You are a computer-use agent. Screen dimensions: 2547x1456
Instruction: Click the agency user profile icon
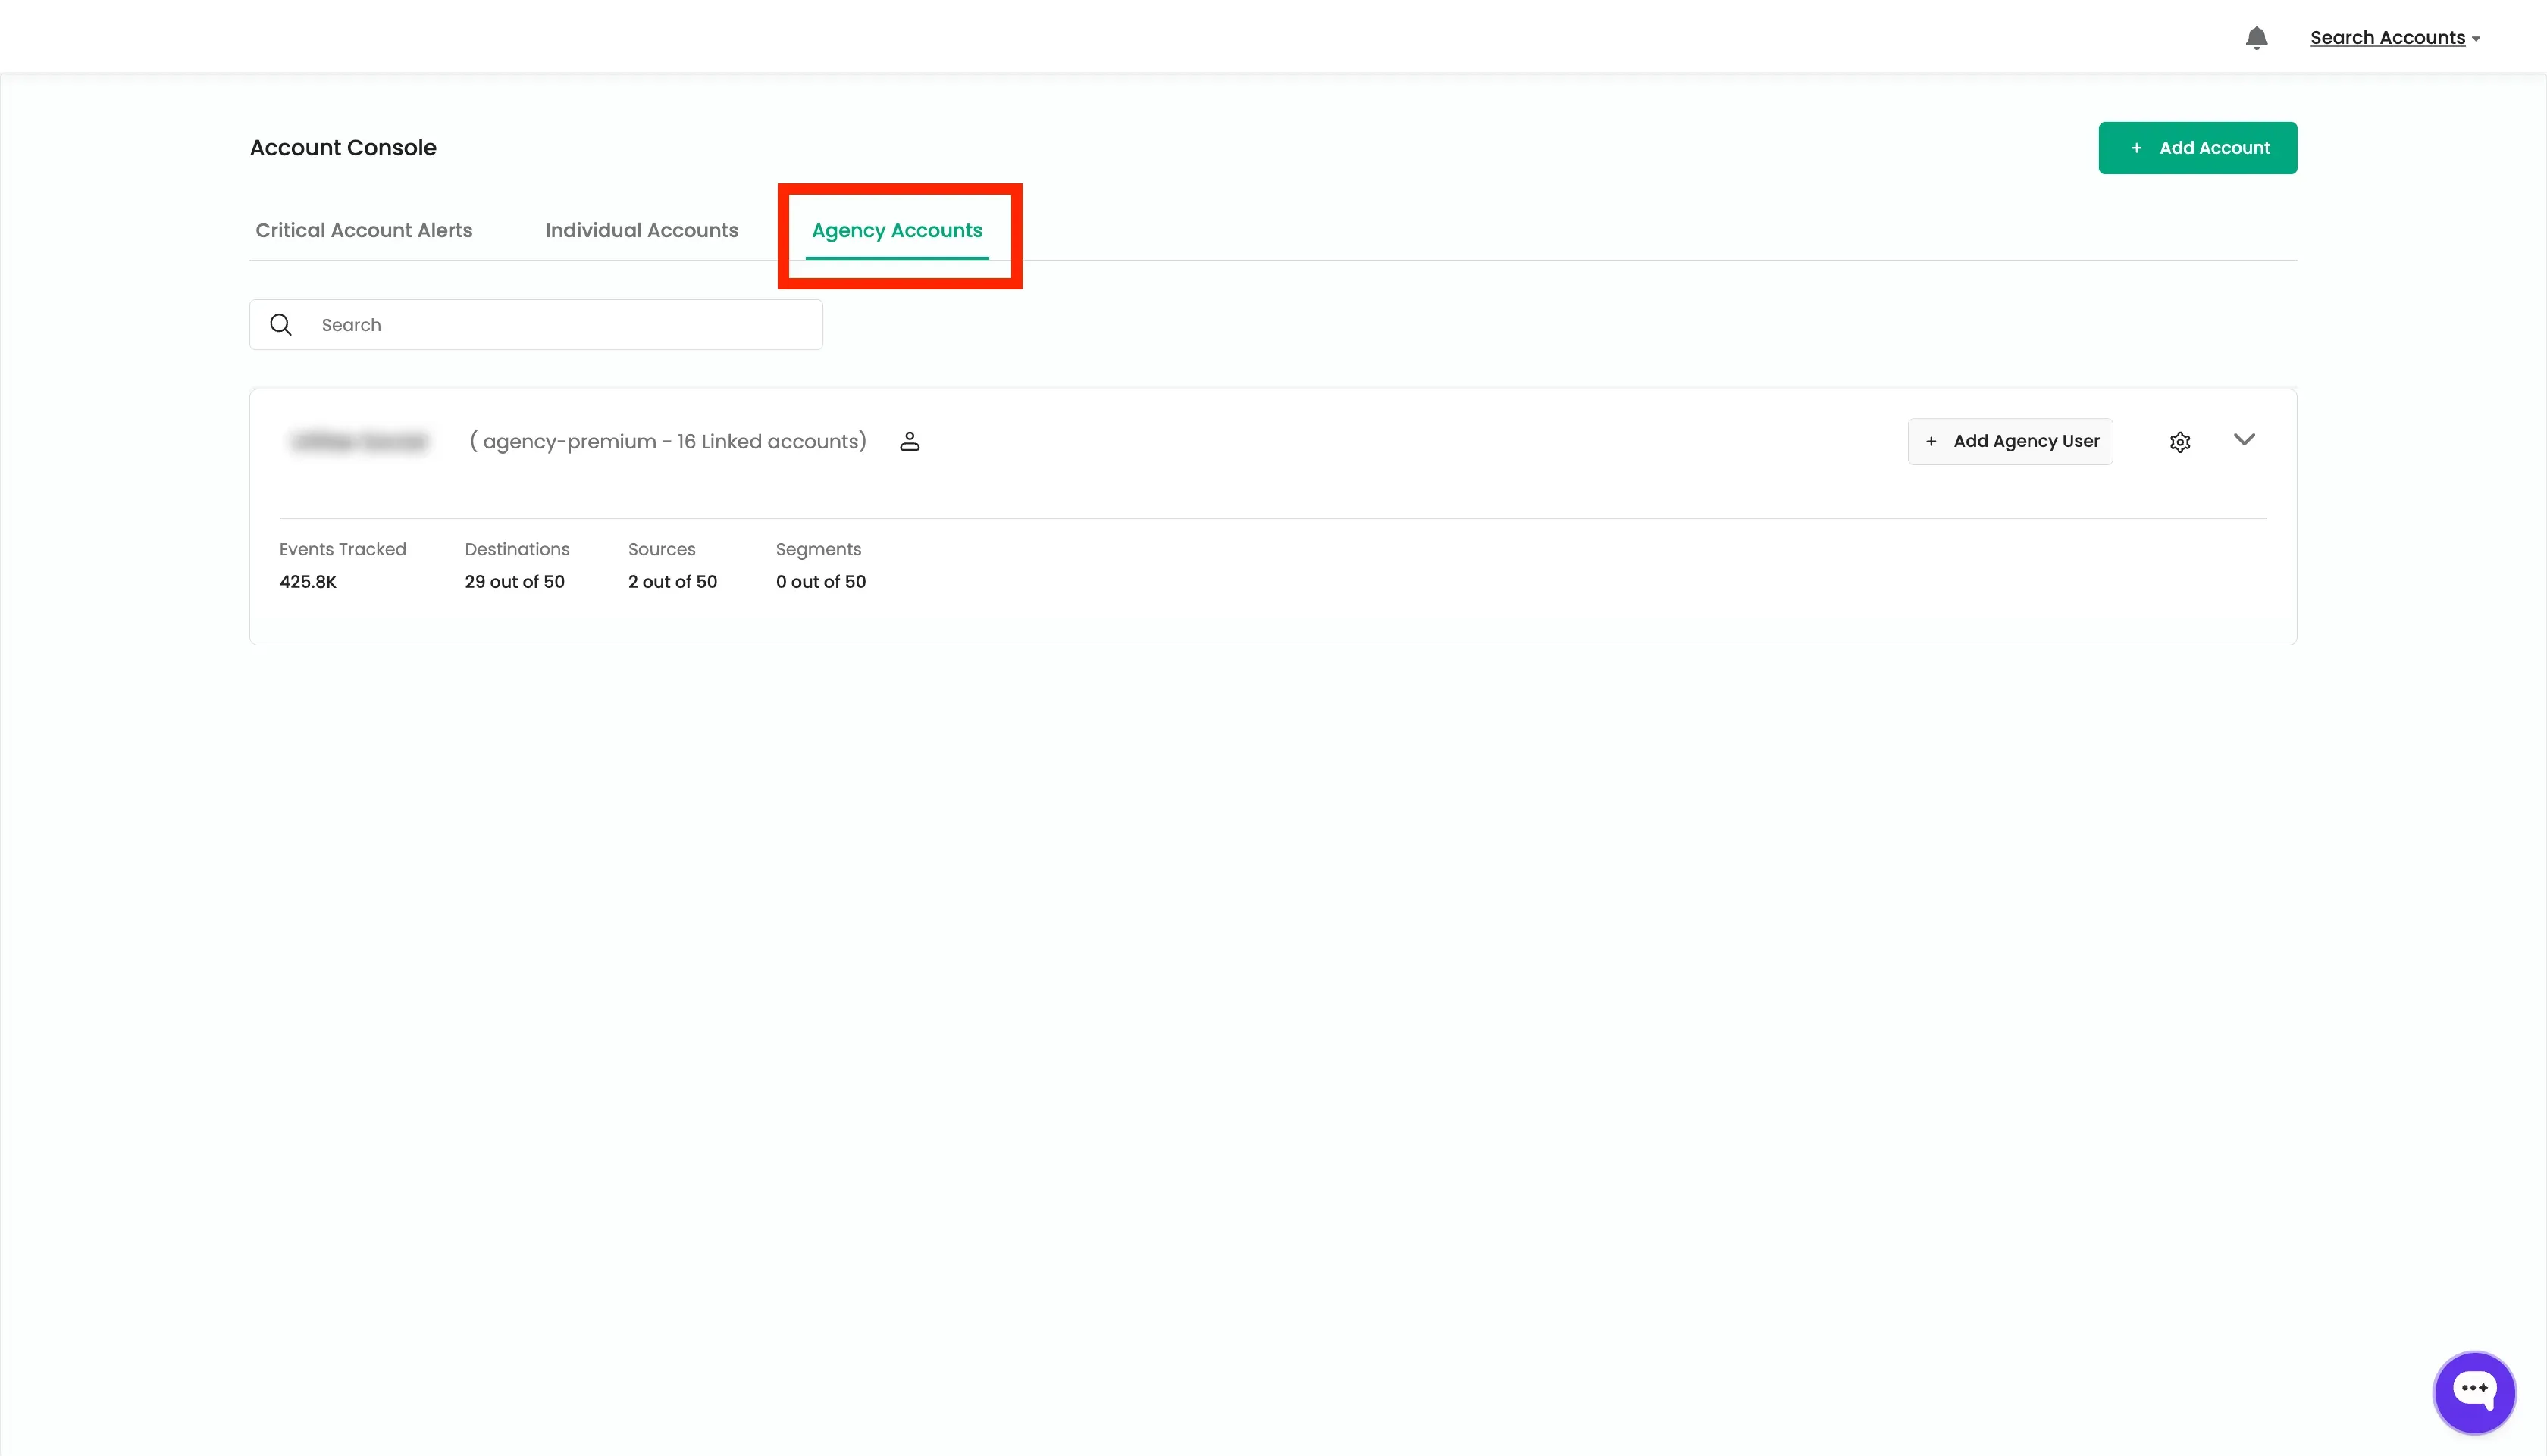(910, 441)
